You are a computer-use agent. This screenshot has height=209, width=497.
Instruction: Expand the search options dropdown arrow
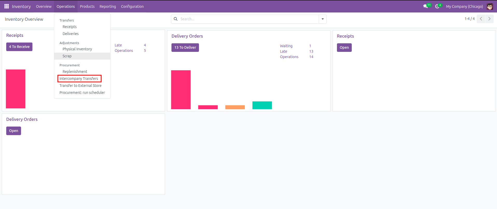[323, 19]
